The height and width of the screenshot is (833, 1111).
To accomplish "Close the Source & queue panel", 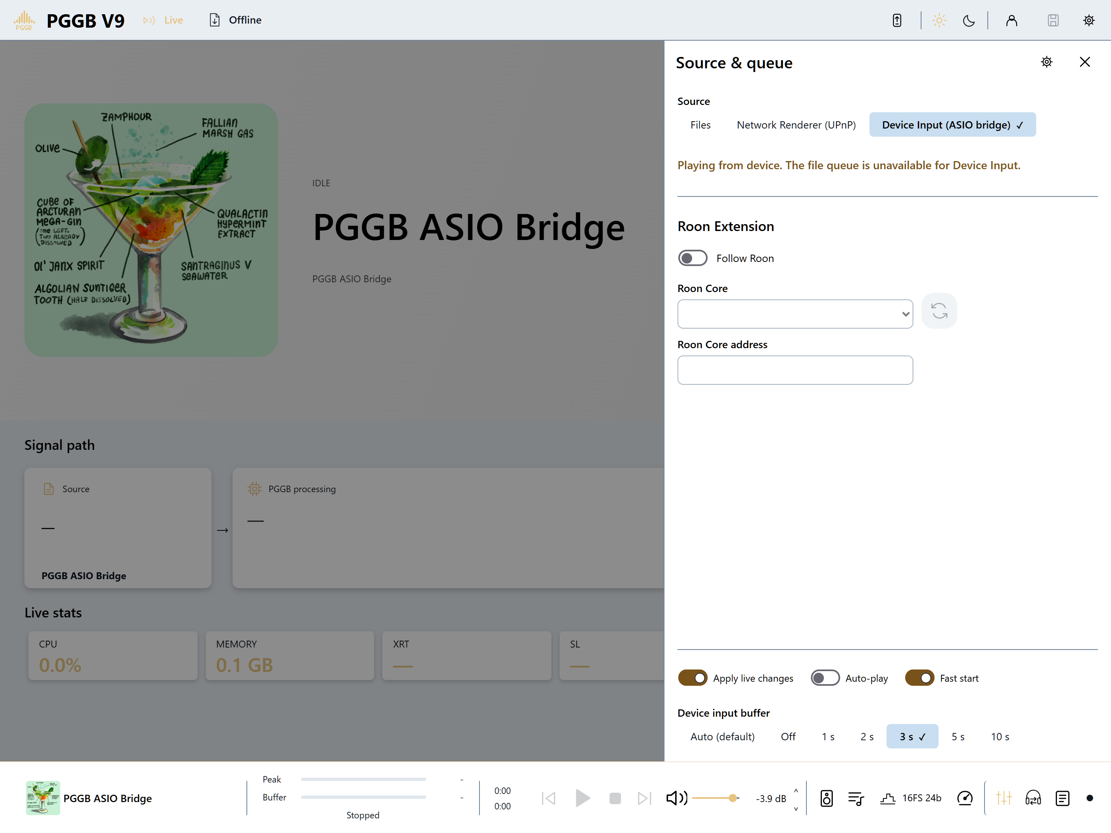I will pyautogui.click(x=1085, y=62).
